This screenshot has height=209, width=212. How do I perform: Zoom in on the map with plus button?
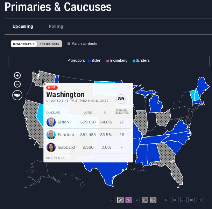pyautogui.click(x=17, y=75)
